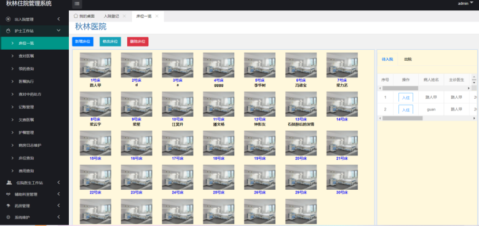Click the 住院医生工作站 people icon
The width and height of the screenshot is (479, 226).
tap(9, 182)
